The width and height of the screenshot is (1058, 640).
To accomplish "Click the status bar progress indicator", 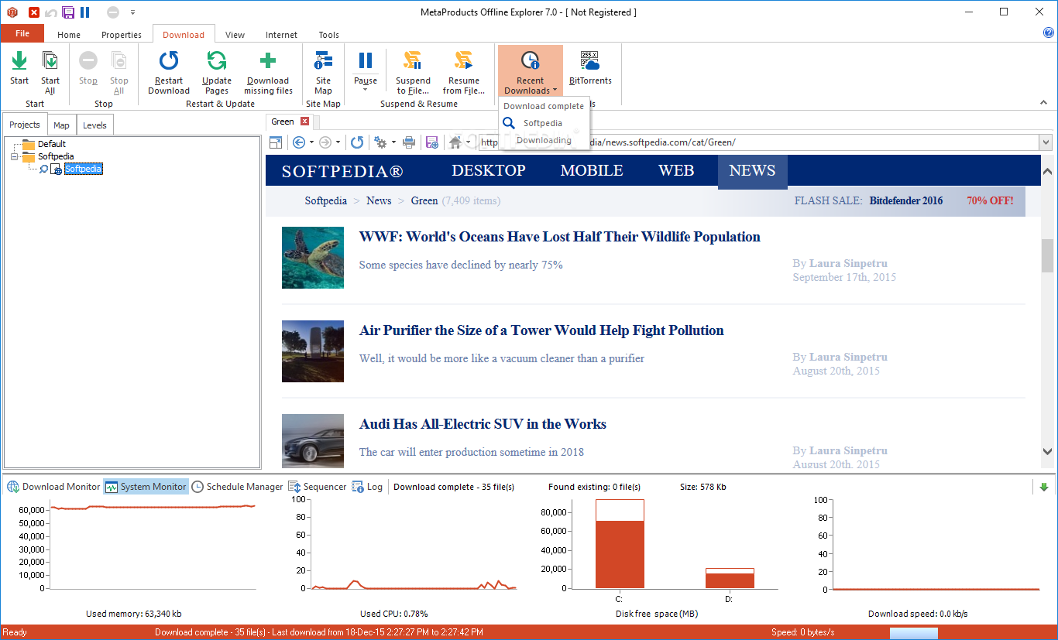I will pyautogui.click(x=913, y=633).
